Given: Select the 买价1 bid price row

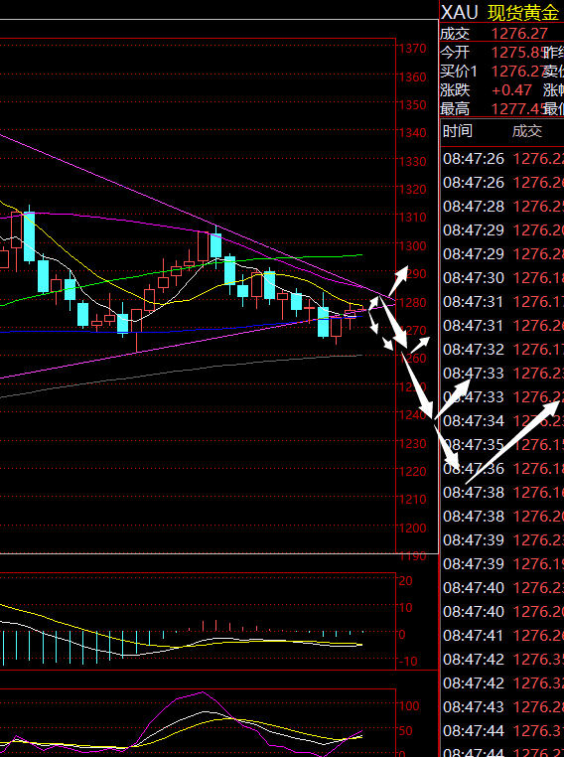Looking at the screenshot, I should click(501, 71).
